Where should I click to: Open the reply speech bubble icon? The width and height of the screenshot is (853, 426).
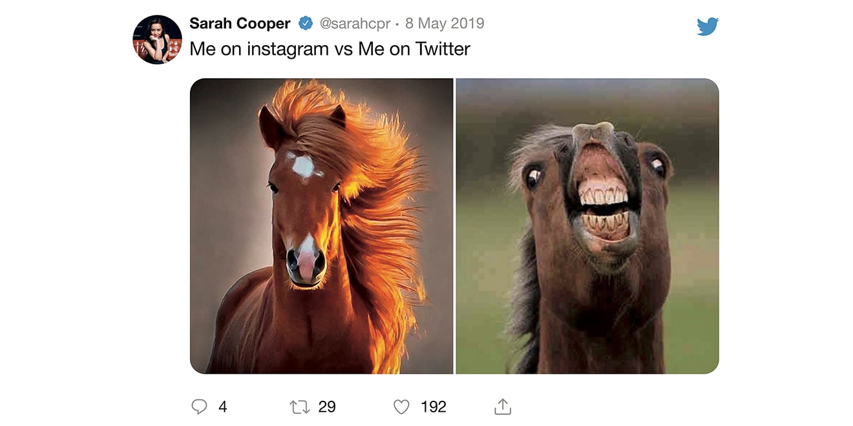pyautogui.click(x=200, y=407)
